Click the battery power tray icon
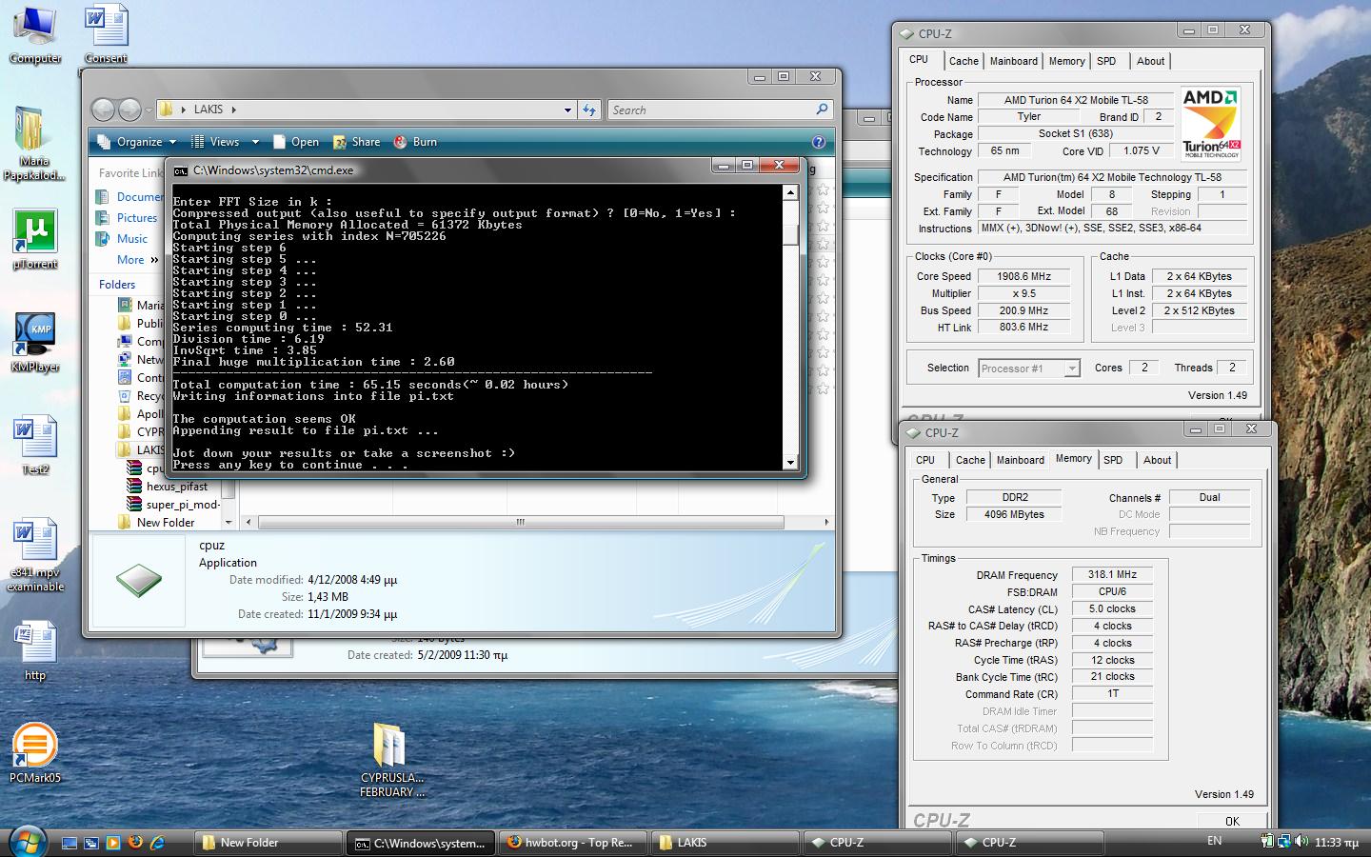Viewport: 1371px width, 857px height. pos(1267,842)
